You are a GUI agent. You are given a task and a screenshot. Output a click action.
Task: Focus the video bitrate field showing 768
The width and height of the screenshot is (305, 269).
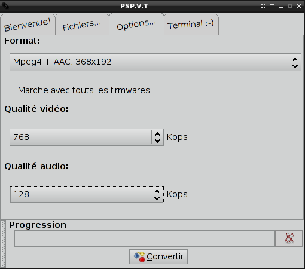(81, 137)
